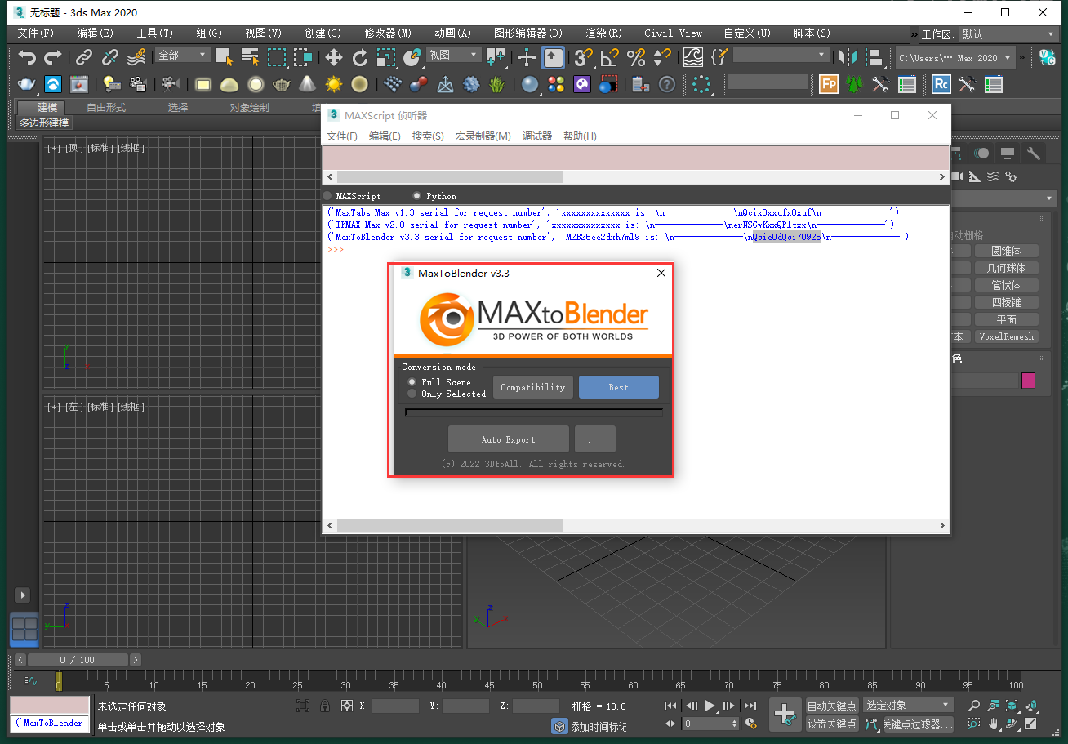Click the Redo arrow icon
1068x744 pixels.
coord(53,57)
